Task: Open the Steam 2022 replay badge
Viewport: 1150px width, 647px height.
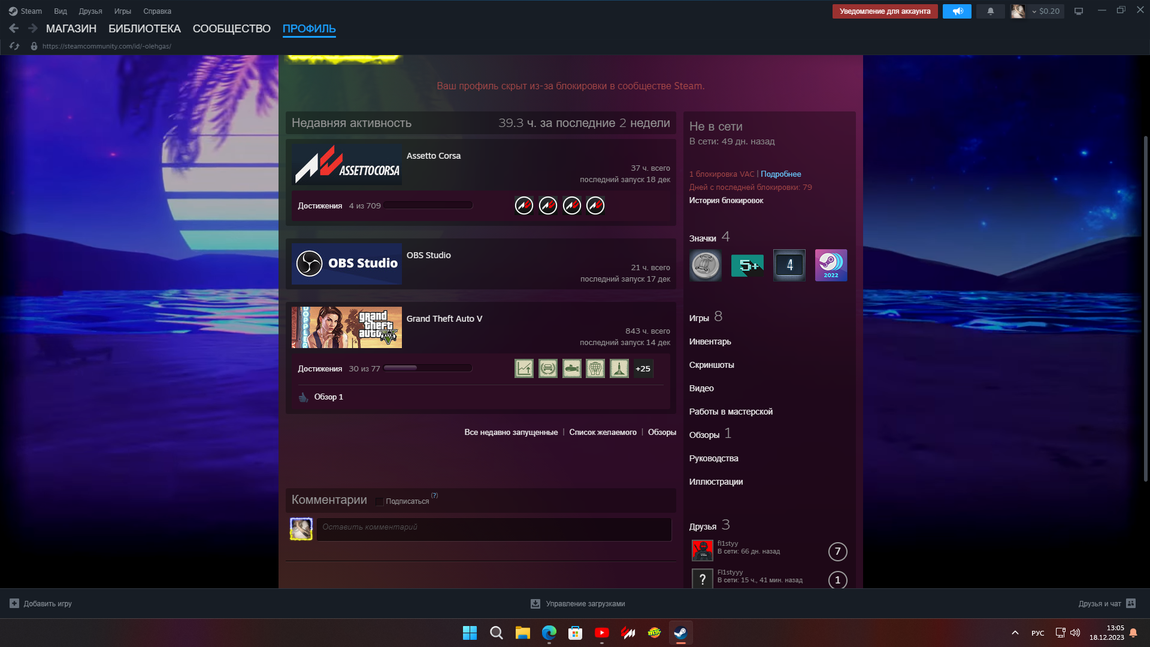Action: point(831,265)
